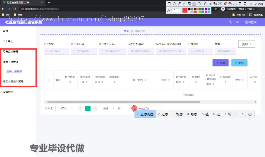Image resolution: width=265 pixels, height=157 pixels.
Task: Focus the 住户姓名 search input
Action: pos(57,51)
